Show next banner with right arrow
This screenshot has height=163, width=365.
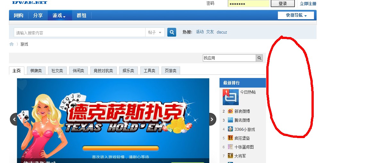pyautogui.click(x=212, y=119)
